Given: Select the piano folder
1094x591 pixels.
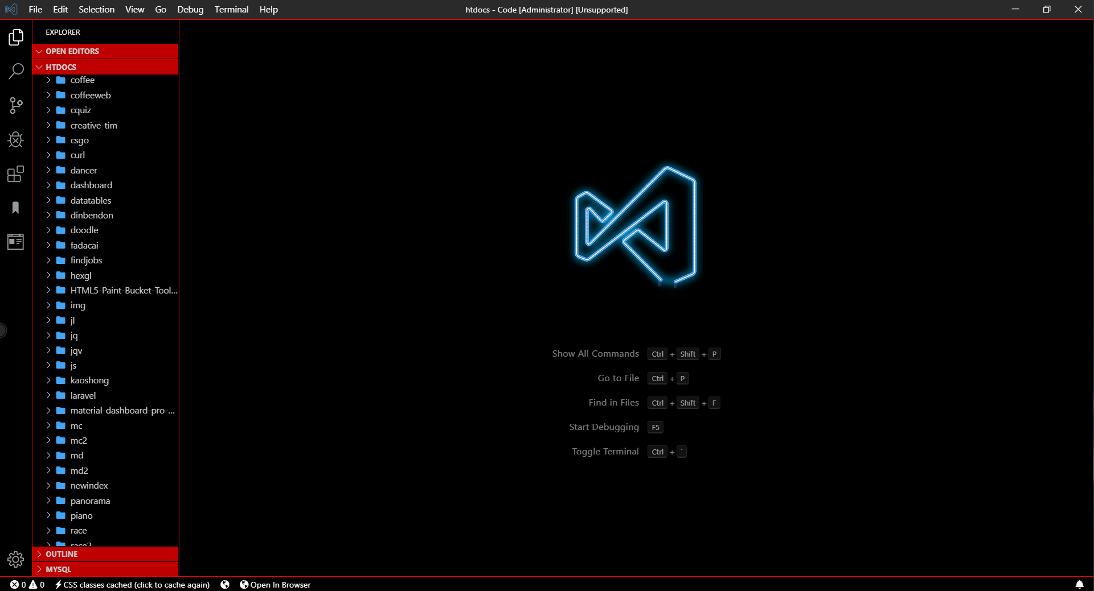Looking at the screenshot, I should pyautogui.click(x=106, y=515).
